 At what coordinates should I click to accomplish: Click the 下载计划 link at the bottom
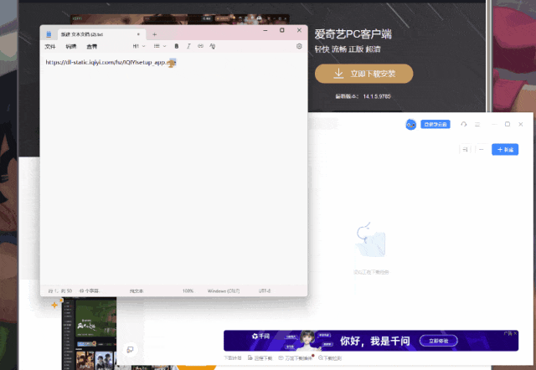(233, 358)
